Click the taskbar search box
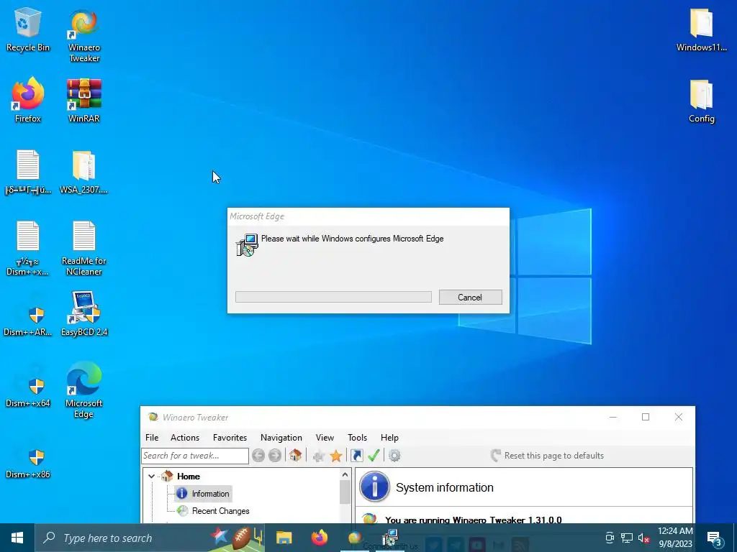The width and height of the screenshot is (737, 552). click(150, 538)
